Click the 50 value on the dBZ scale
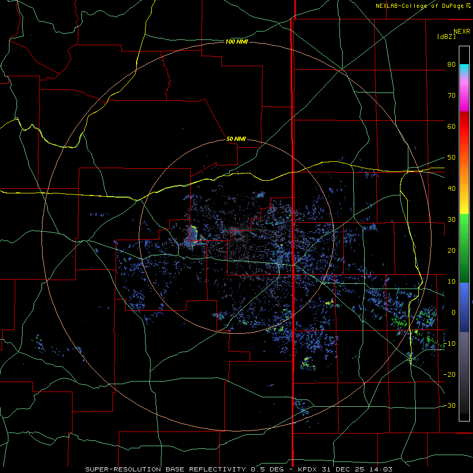 (x=451, y=158)
